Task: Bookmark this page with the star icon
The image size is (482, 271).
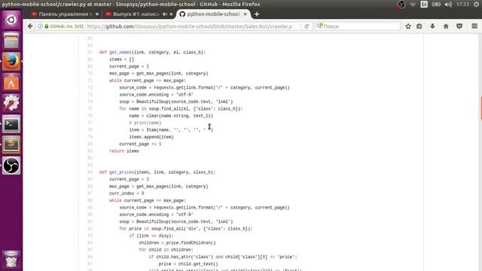Action: pos(408,26)
